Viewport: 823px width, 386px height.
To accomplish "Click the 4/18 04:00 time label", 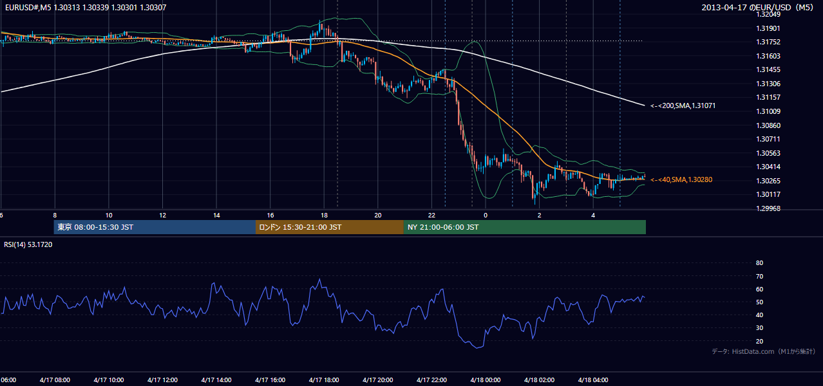I will pyautogui.click(x=593, y=380).
